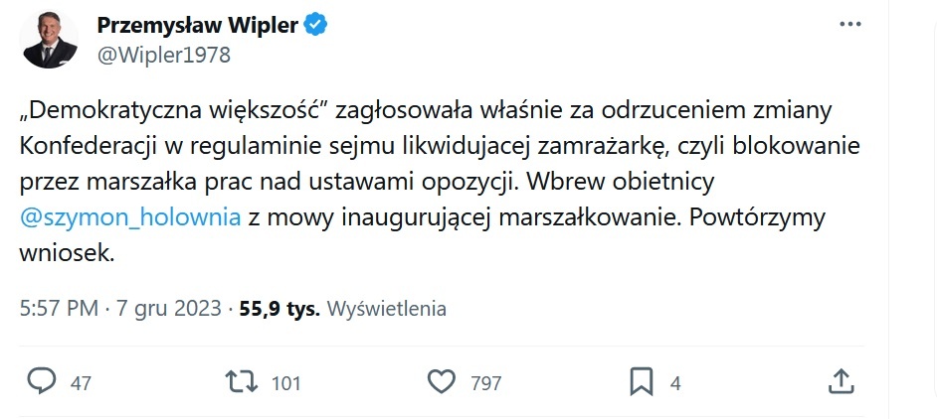This screenshot has width=937, height=419.
Task: Click the 5:57 PM timestamp
Action: click(59, 309)
